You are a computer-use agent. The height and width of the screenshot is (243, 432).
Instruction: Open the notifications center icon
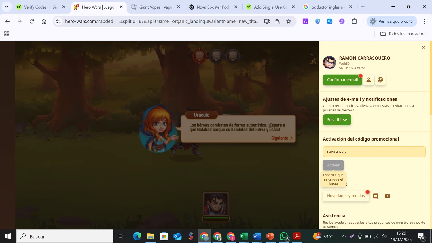point(422,236)
